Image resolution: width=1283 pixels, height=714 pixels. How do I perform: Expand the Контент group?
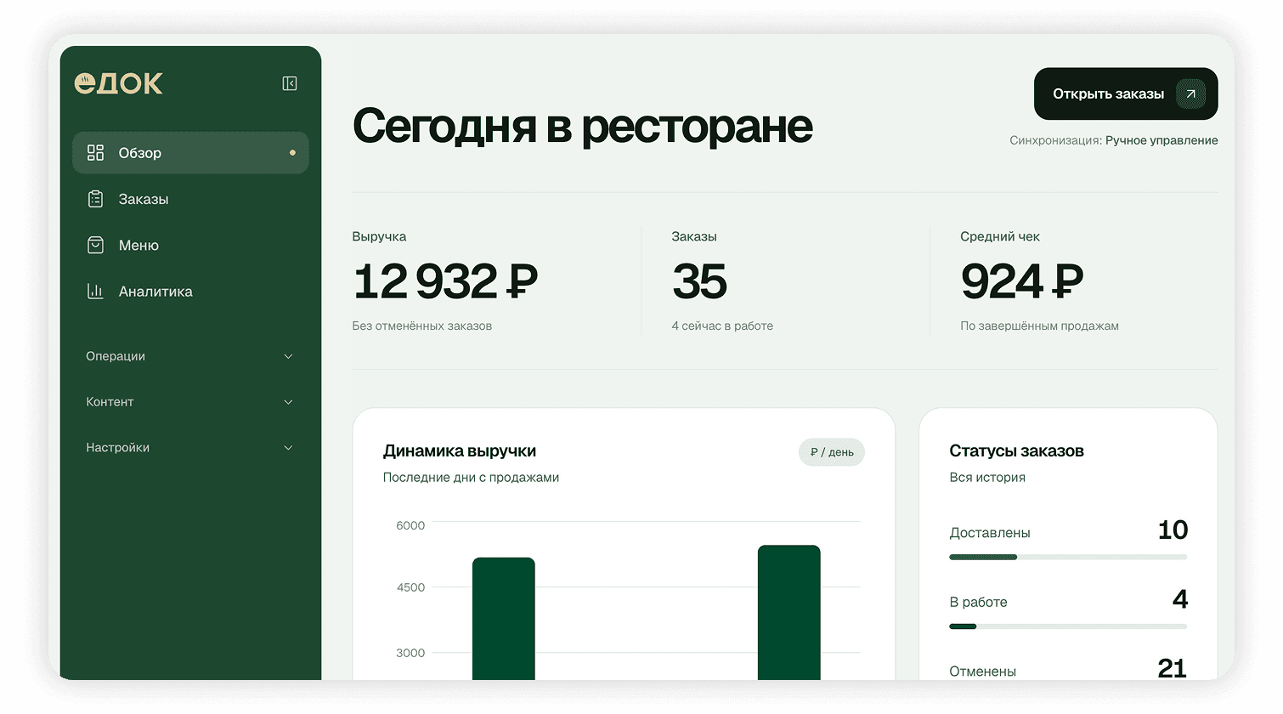190,402
